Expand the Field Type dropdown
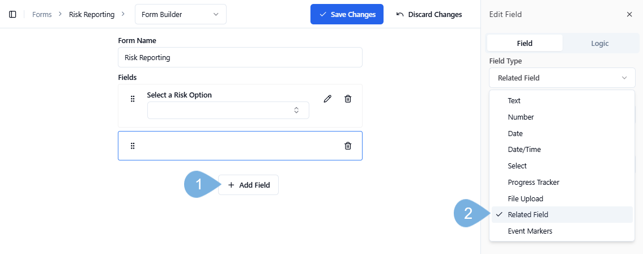This screenshot has height=254, width=643. coord(562,78)
